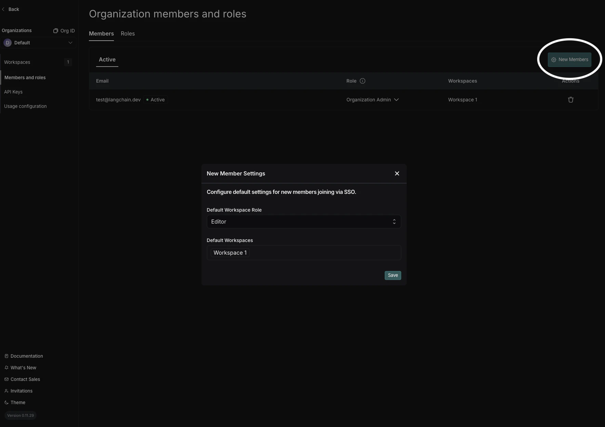The image size is (605, 427).
Task: Switch to the Roles tab
Action: pos(128,33)
